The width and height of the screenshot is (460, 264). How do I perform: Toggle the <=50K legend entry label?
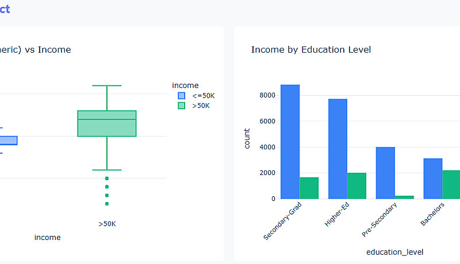click(202, 96)
